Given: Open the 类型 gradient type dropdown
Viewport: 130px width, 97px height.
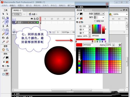Looking at the screenshot, I should (99, 14).
